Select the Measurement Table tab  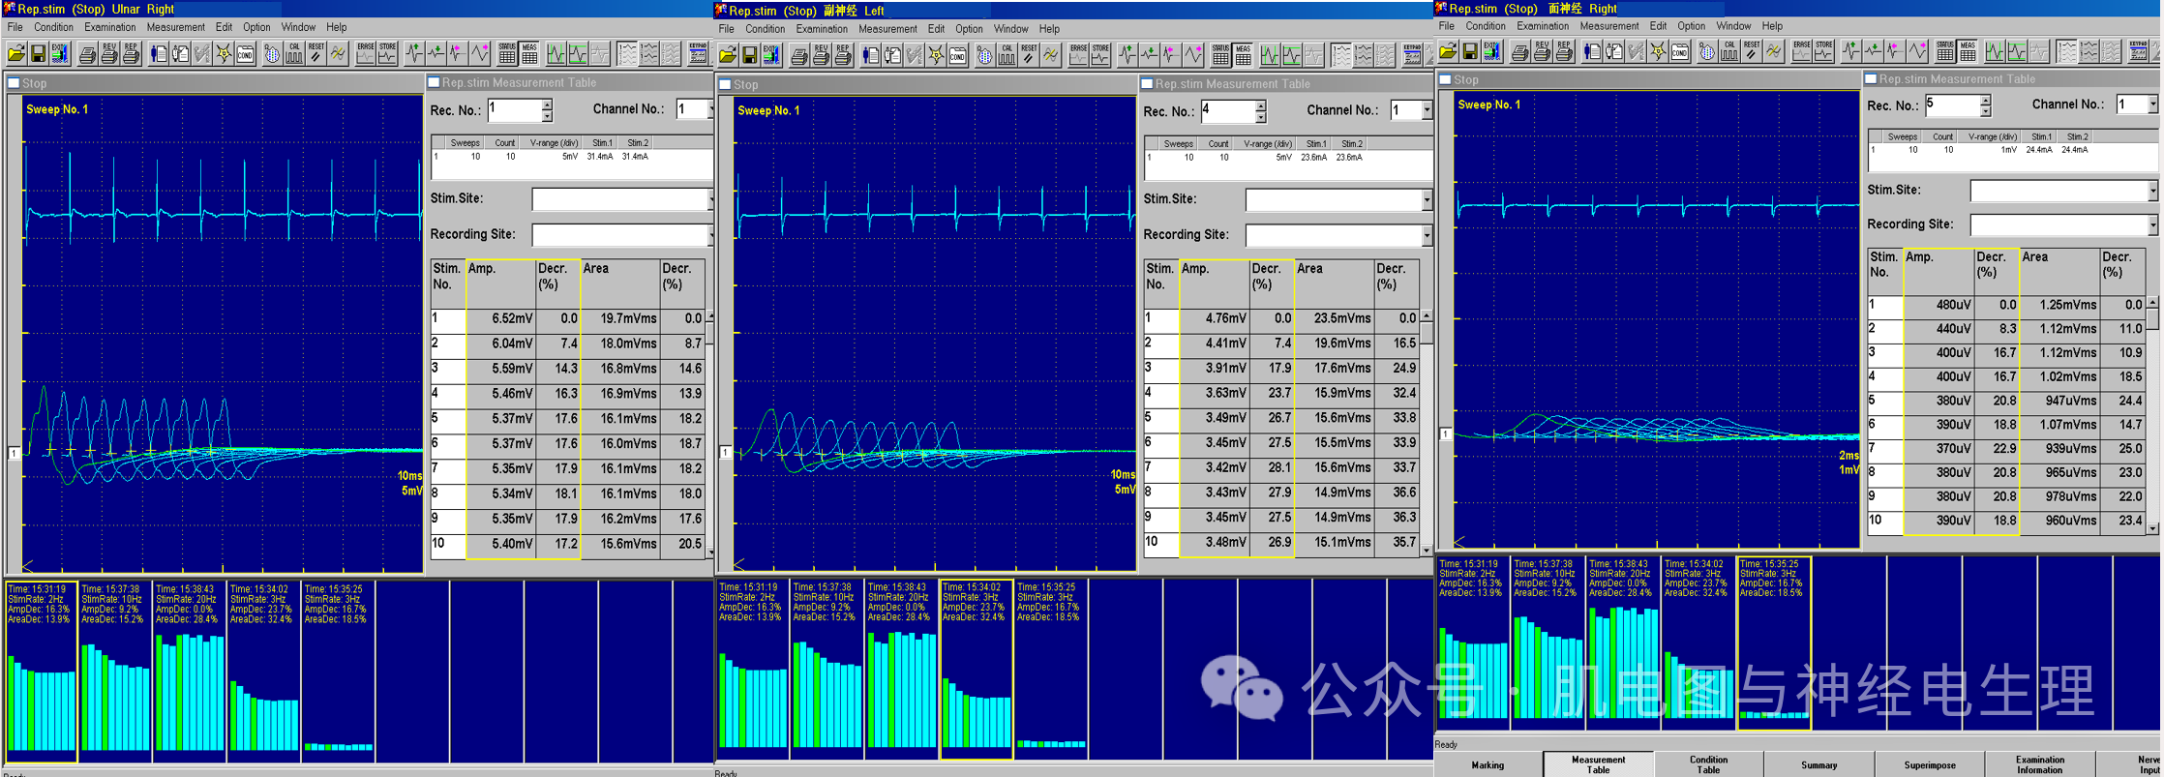(1598, 764)
